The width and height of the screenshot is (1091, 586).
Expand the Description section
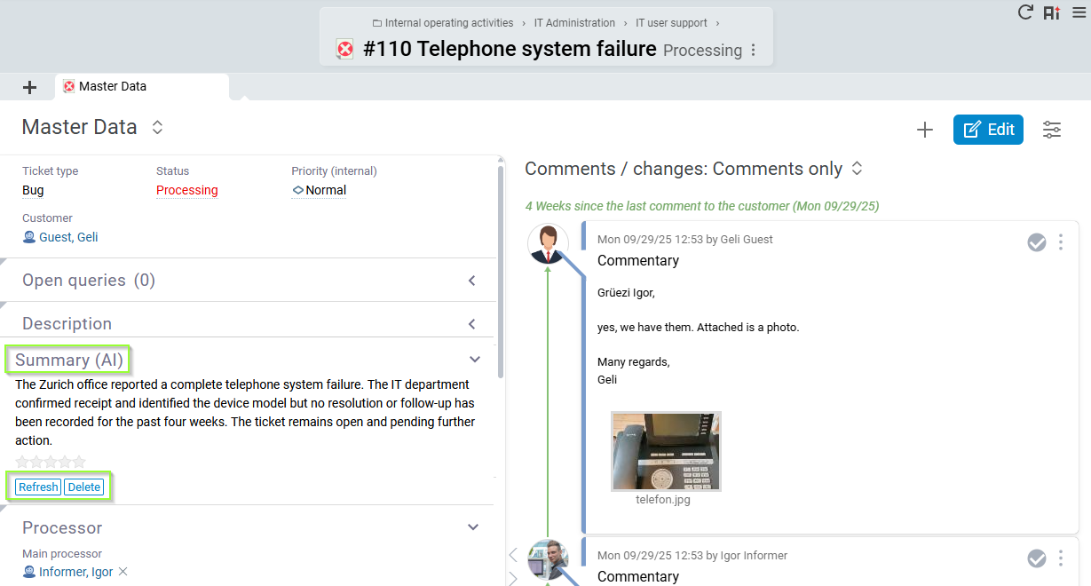[472, 324]
